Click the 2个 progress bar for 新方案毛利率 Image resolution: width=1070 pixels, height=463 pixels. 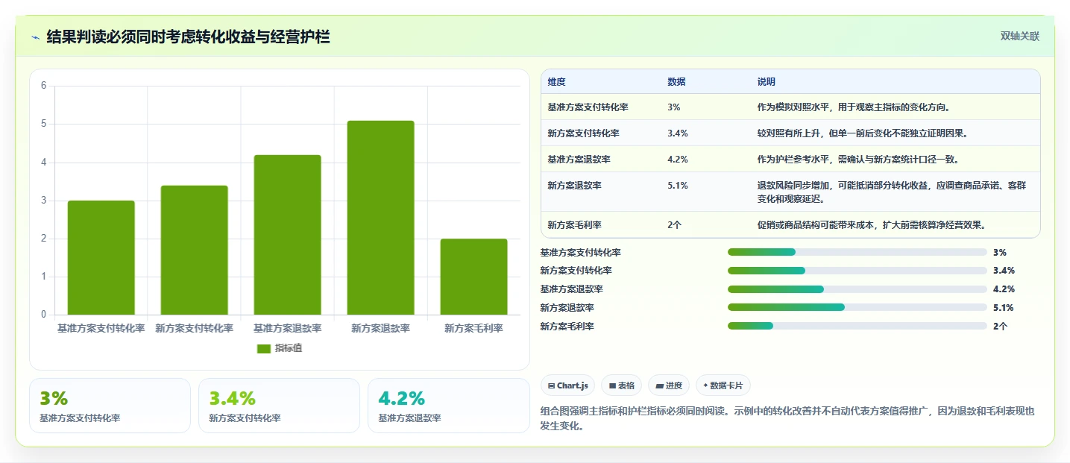pyautogui.click(x=857, y=326)
